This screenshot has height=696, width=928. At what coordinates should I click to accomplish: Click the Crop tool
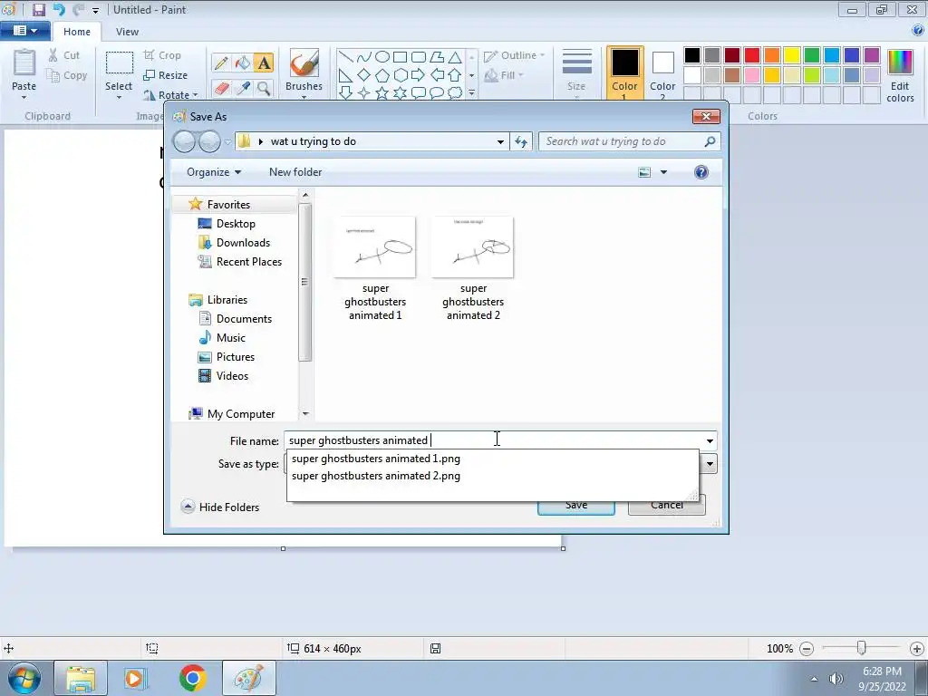coord(162,55)
